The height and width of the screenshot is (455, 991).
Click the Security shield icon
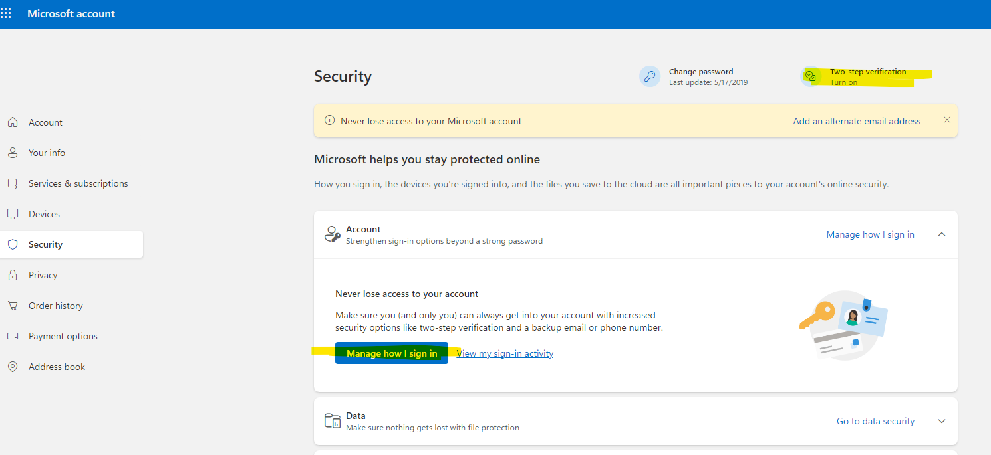[13, 244]
